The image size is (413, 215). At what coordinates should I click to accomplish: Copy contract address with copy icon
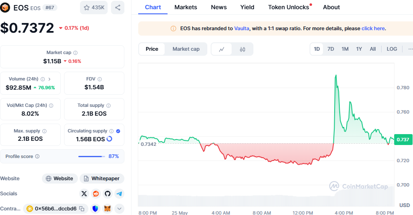pyautogui.click(x=82, y=209)
